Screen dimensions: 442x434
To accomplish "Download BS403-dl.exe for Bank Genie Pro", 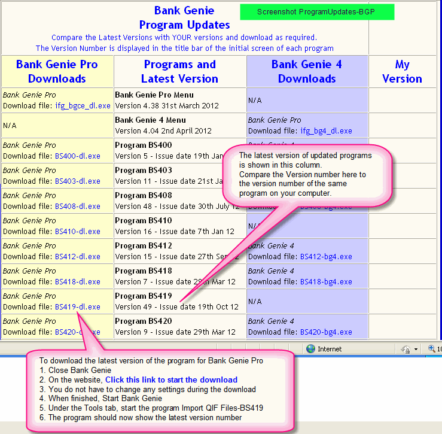I will coord(78,181).
